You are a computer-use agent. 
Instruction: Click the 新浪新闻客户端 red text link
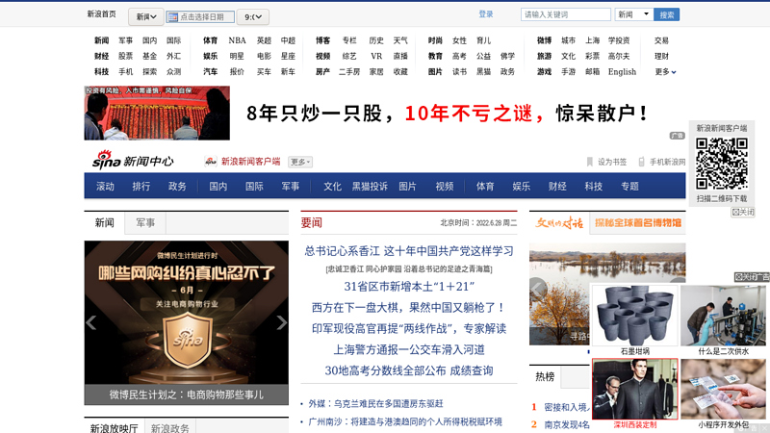(250, 162)
